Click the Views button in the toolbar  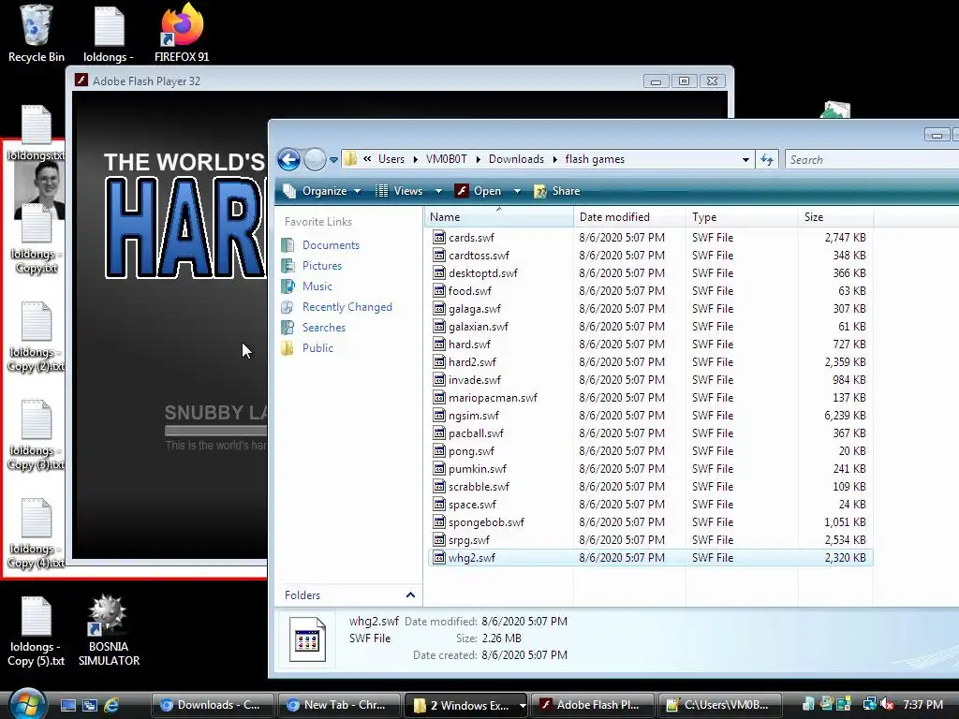click(399, 191)
